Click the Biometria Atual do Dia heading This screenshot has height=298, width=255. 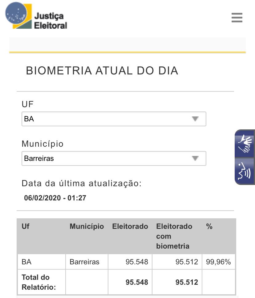pyautogui.click(x=102, y=71)
